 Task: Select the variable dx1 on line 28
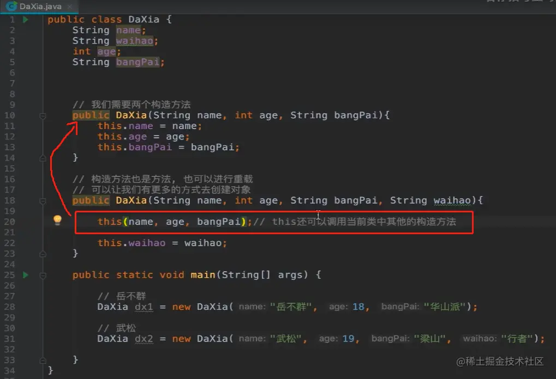(144, 307)
